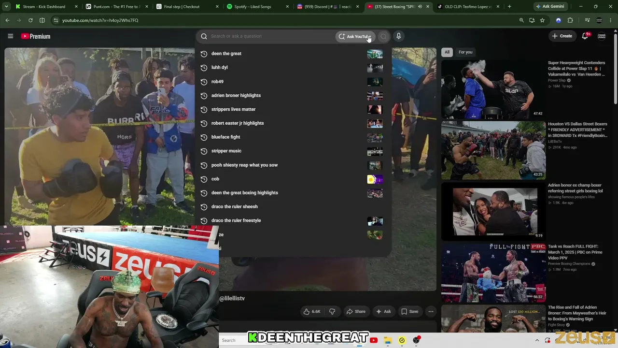
Task: Click the Ask YouTube button
Action: point(355,36)
